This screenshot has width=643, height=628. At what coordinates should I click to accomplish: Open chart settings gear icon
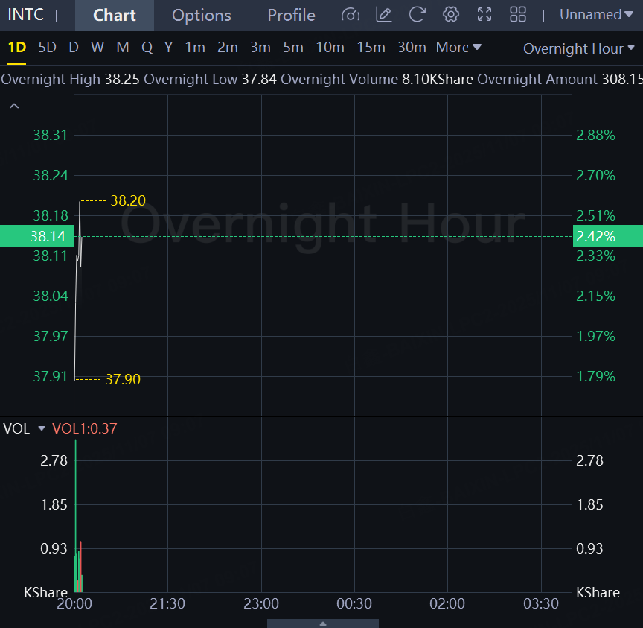pos(450,15)
